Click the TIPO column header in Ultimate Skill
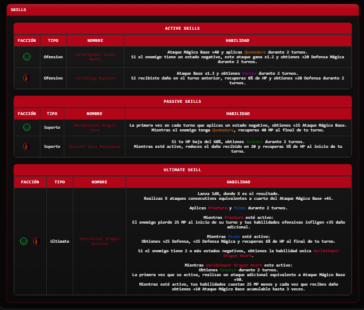The image size is (364, 310). click(x=60, y=182)
